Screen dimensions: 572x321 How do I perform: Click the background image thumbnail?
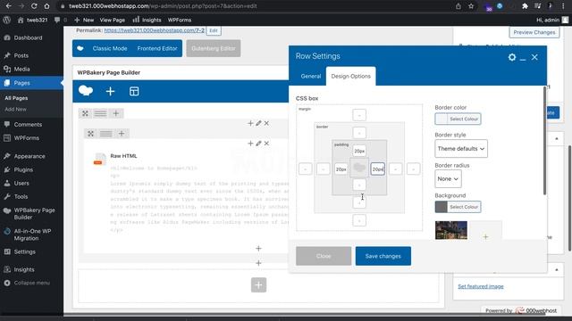tap(450, 230)
